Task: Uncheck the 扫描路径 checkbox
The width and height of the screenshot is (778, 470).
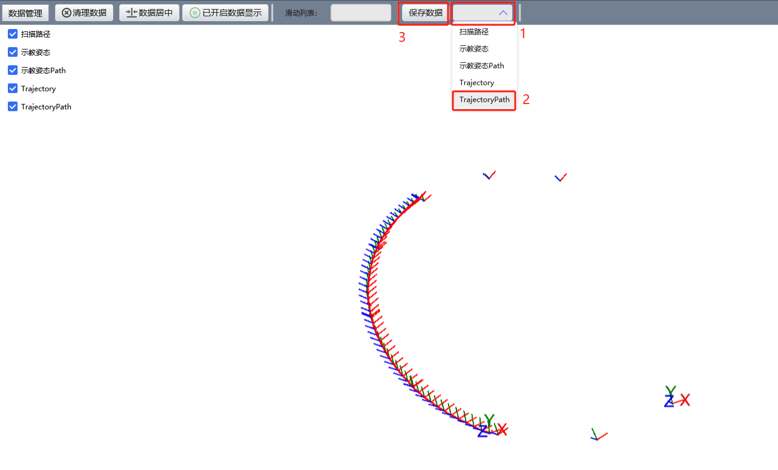Action: pos(13,34)
